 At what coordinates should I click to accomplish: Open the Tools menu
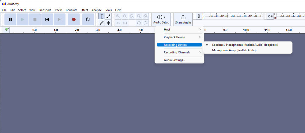[x=109, y=10]
